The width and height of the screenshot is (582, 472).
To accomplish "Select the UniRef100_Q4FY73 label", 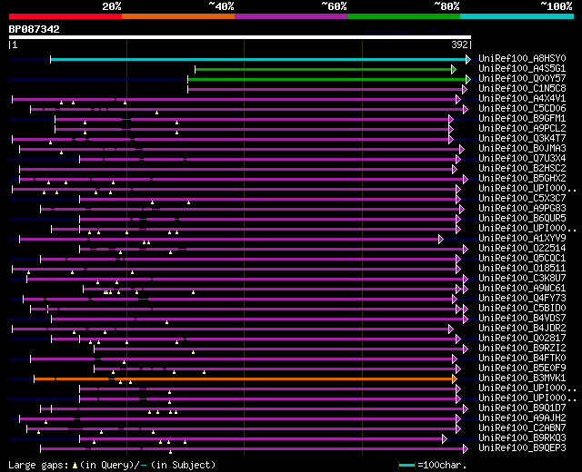I will tap(522, 299).
